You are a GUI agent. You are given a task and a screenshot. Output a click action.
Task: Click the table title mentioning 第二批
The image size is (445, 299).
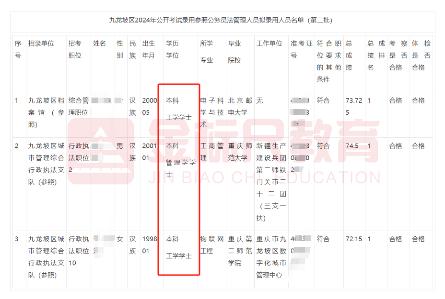click(221, 20)
